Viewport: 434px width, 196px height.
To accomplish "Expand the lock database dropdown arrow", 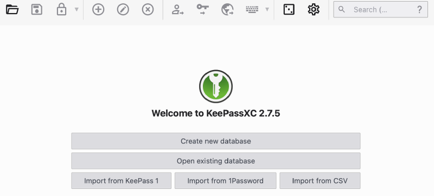I will [x=76, y=10].
